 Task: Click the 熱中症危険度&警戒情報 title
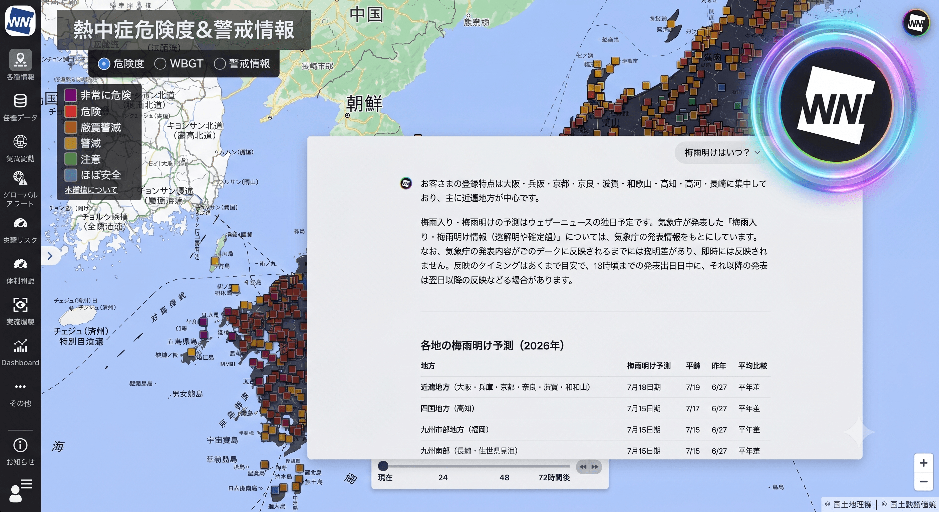click(184, 30)
